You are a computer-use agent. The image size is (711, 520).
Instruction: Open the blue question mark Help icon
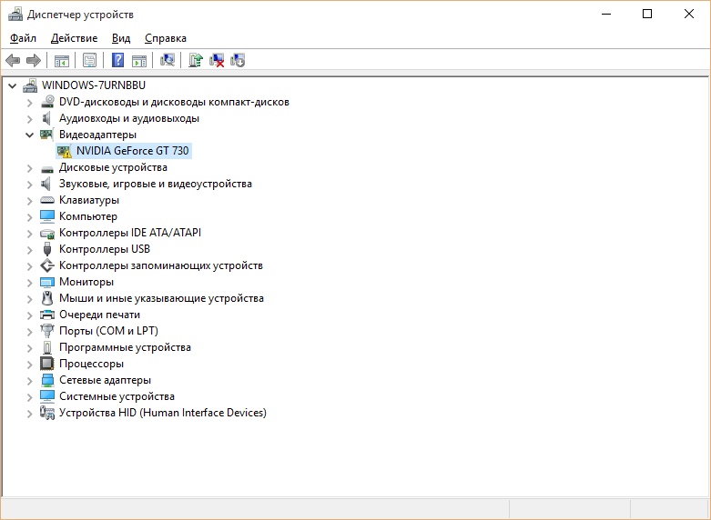pyautogui.click(x=118, y=60)
